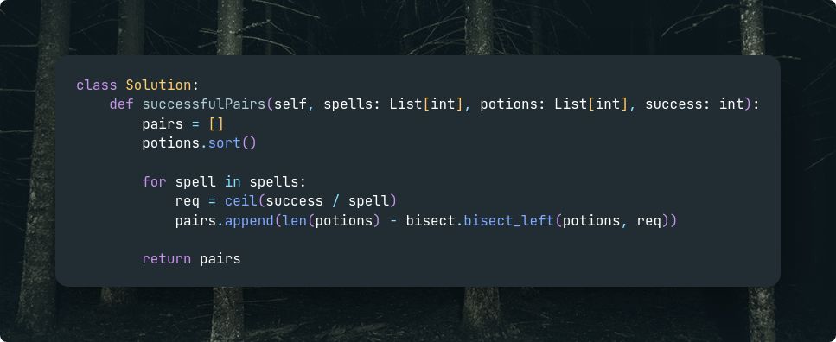The image size is (836, 342).
Task: Click bisect_left method name
Action: coord(508,221)
